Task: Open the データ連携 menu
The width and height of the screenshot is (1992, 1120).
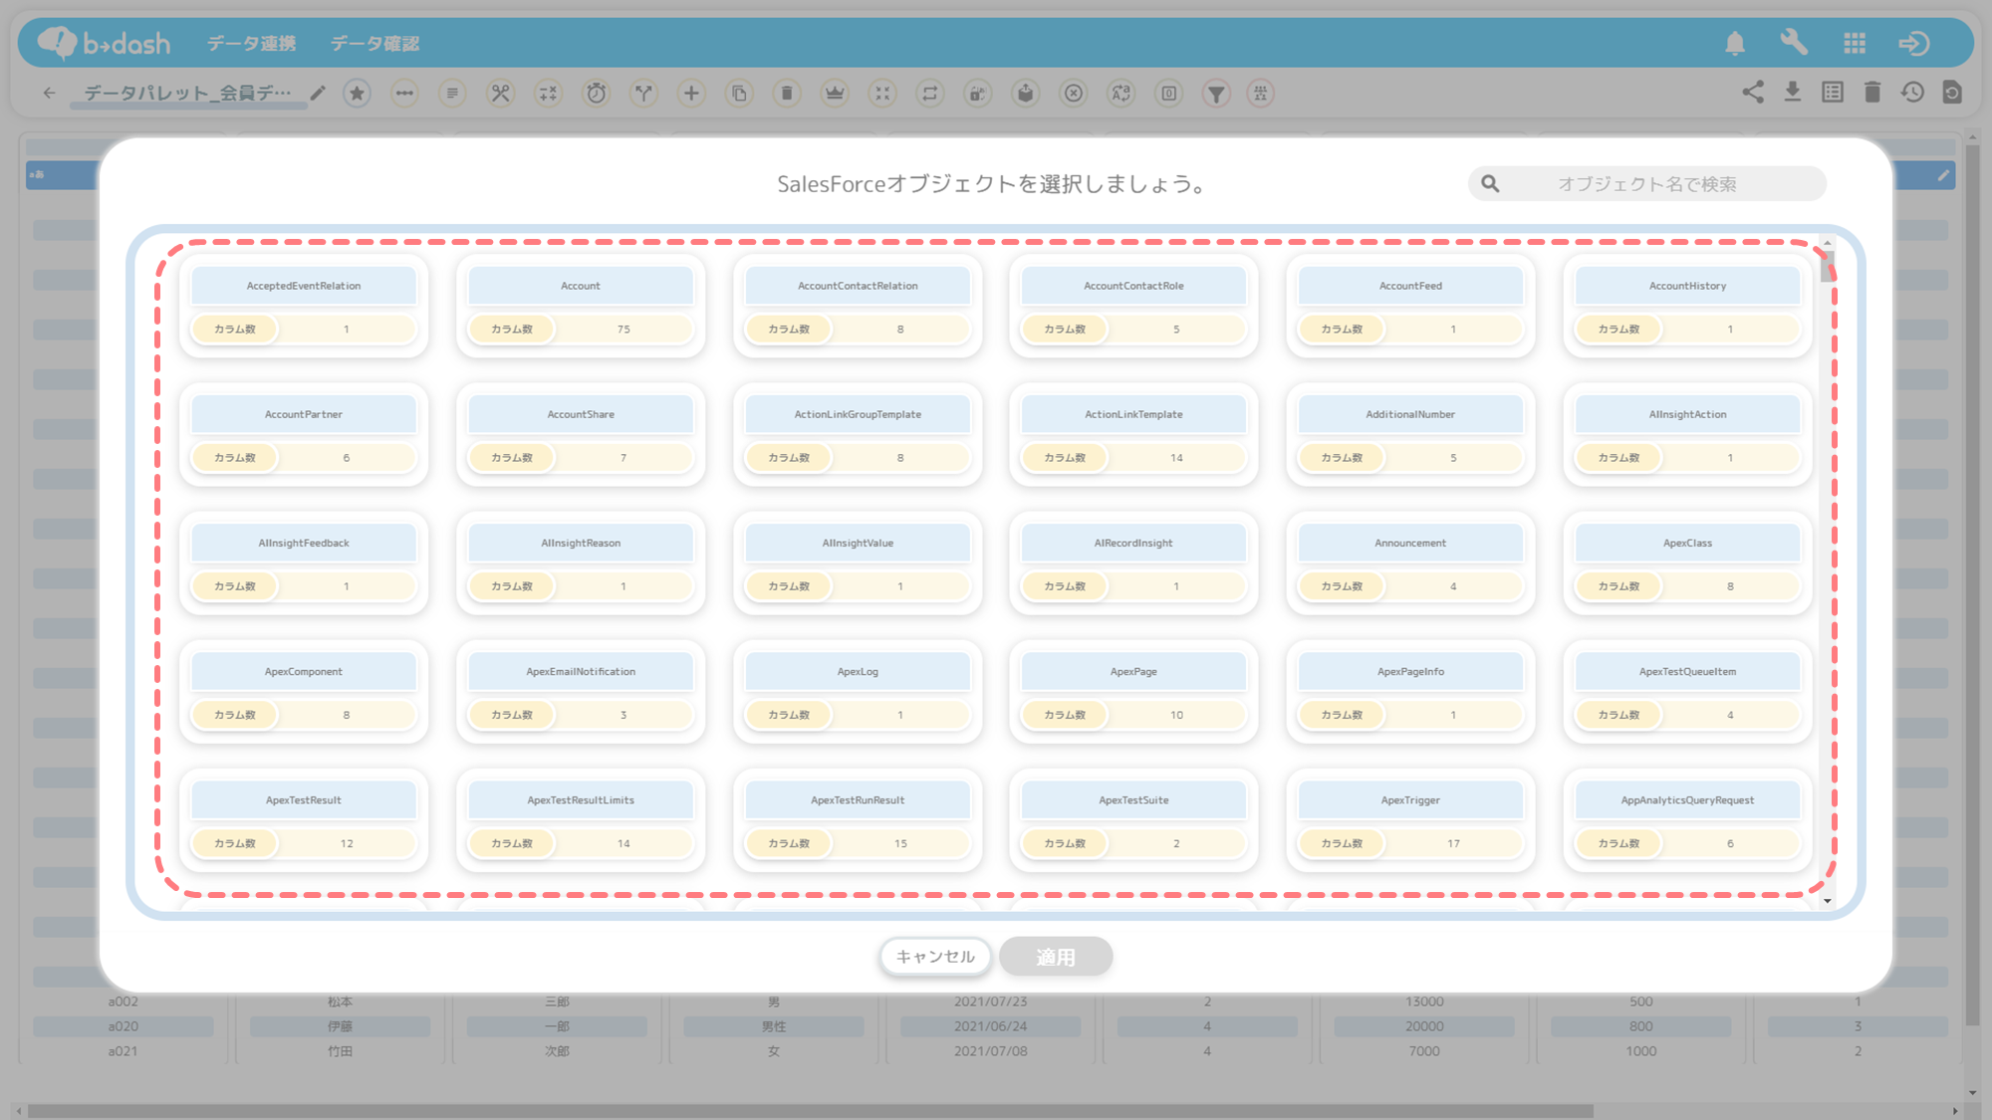Action: click(x=251, y=43)
